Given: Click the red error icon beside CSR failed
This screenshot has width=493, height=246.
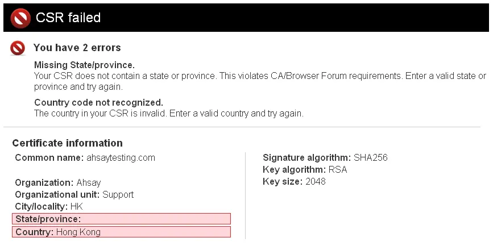Looking at the screenshot, I should click(x=20, y=18).
